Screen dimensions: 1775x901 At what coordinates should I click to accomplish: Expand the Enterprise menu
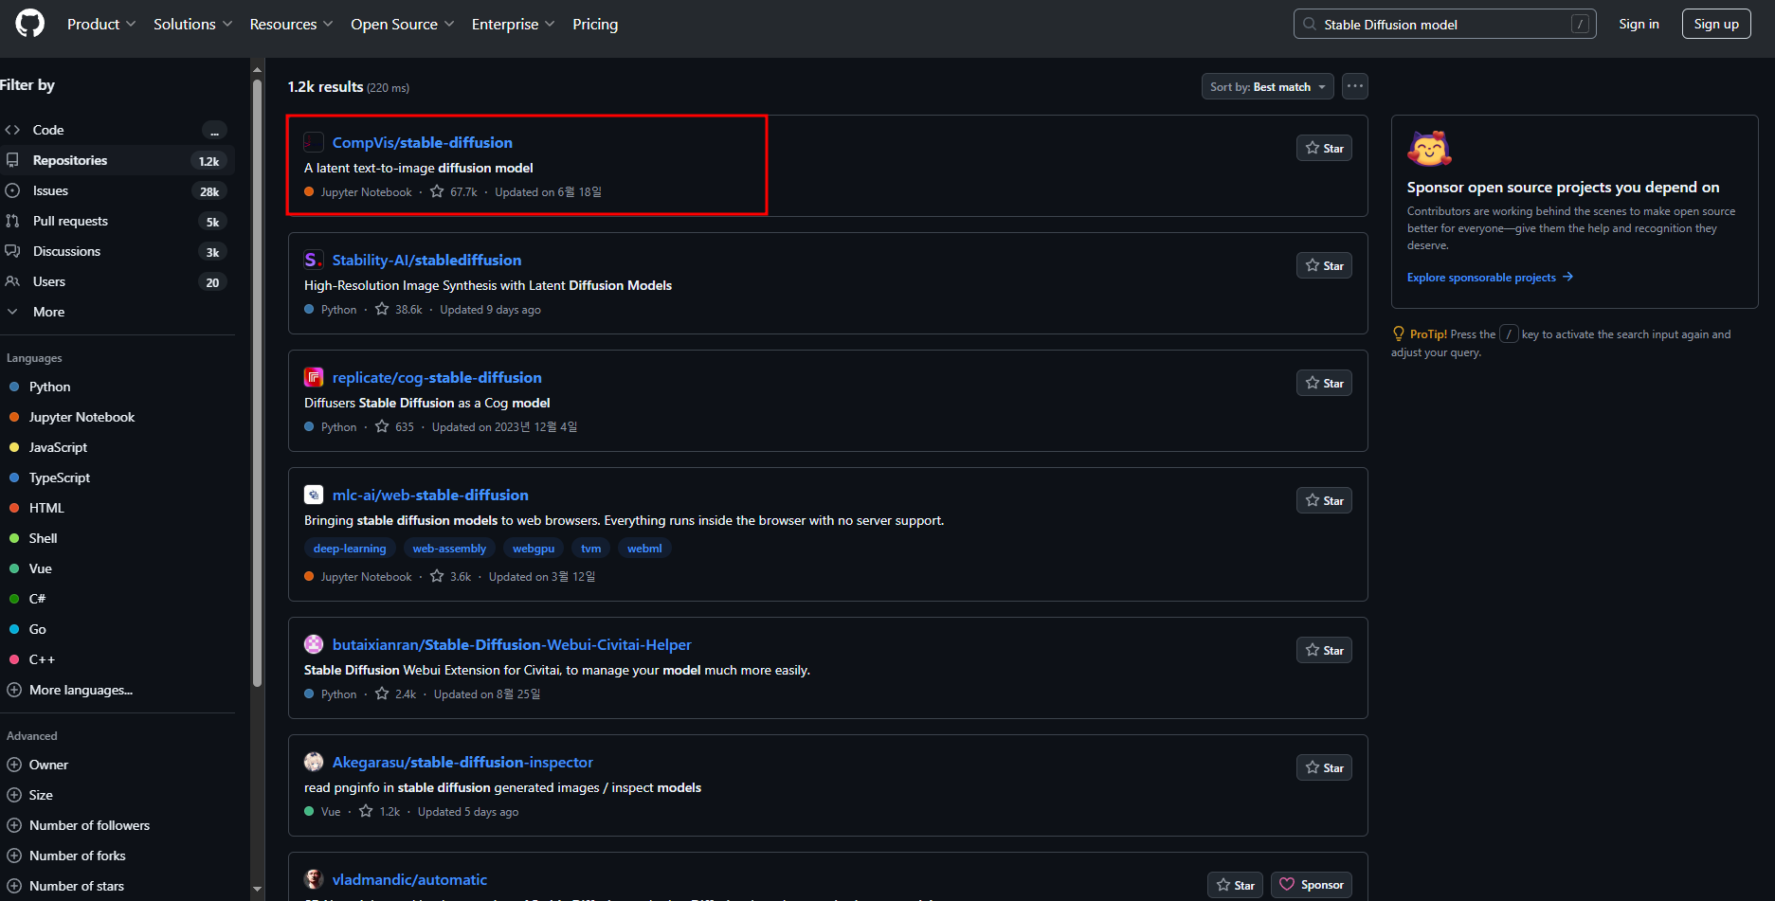(513, 24)
